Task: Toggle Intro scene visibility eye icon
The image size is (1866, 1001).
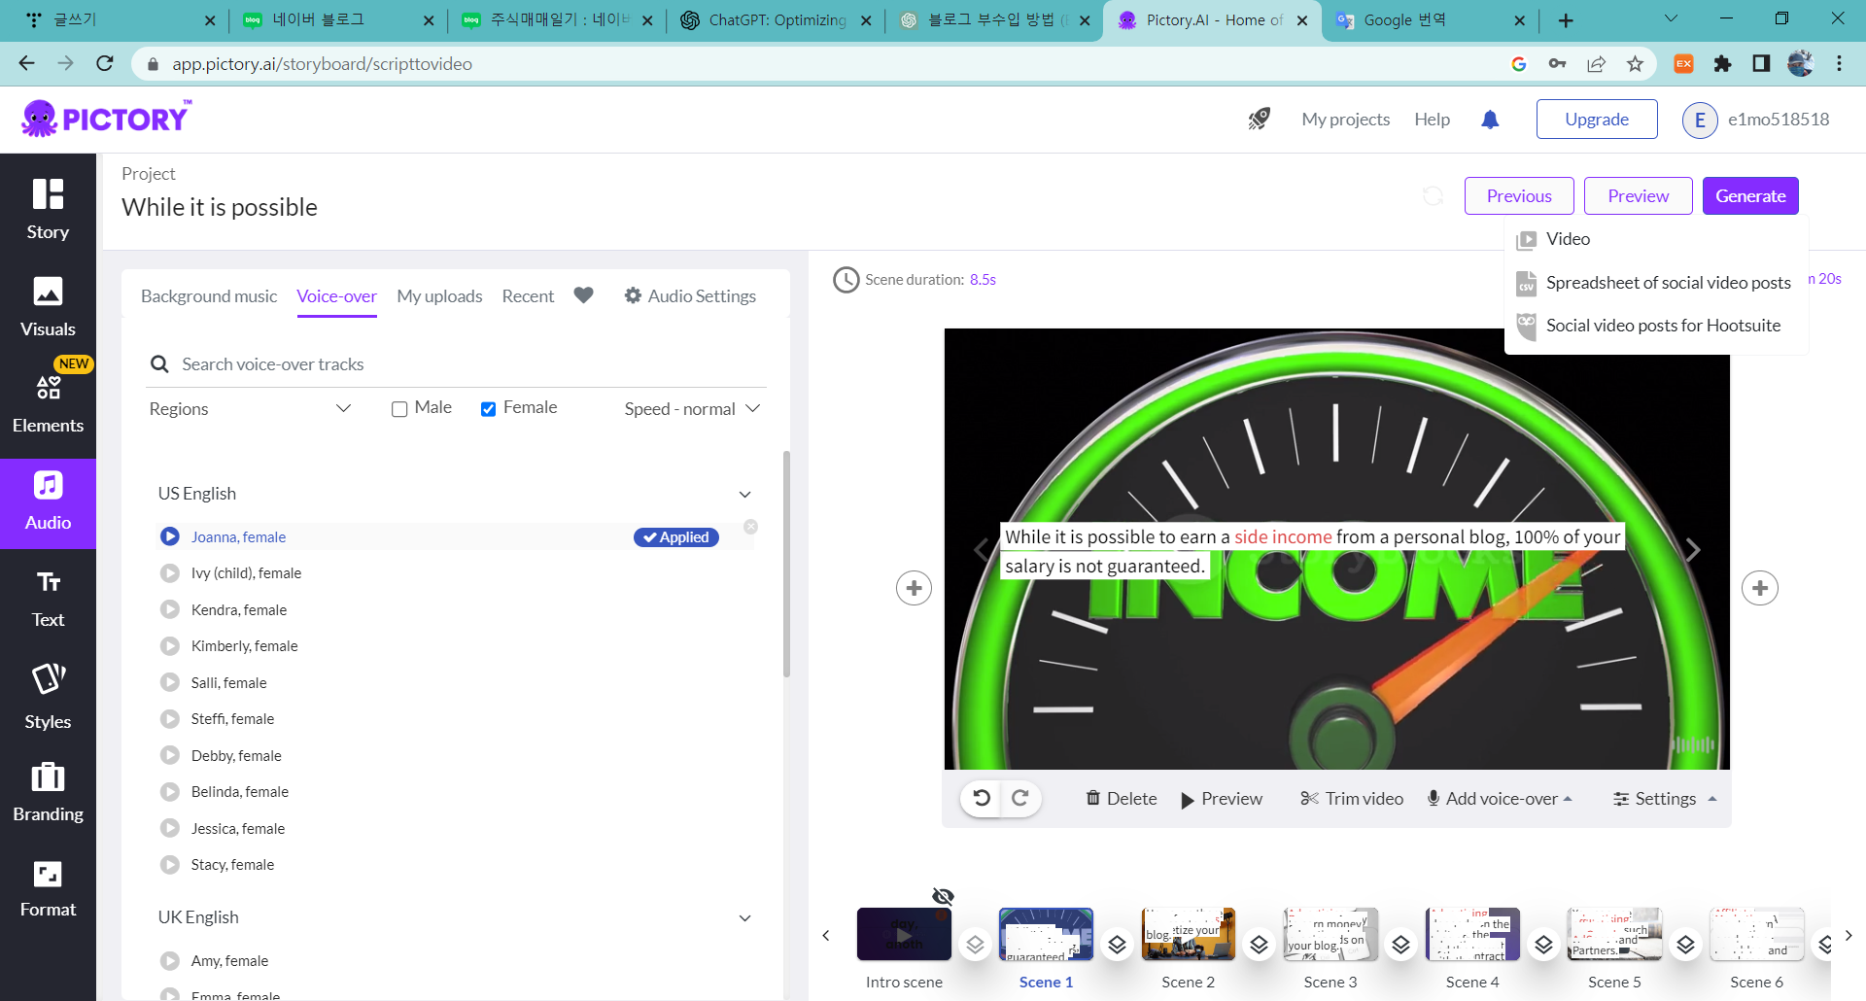Action: pyautogui.click(x=943, y=896)
